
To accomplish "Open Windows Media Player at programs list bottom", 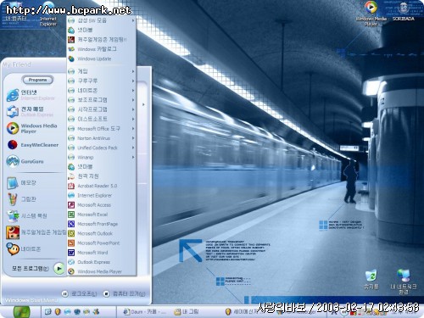I will point(95,271).
